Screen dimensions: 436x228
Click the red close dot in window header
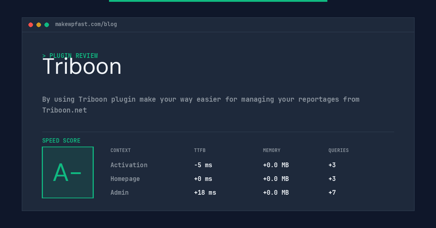click(x=31, y=25)
